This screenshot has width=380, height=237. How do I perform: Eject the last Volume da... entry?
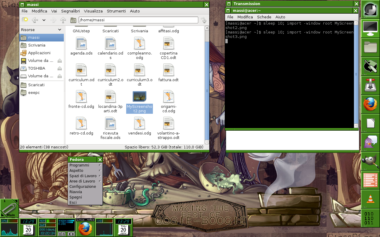pos(59,76)
